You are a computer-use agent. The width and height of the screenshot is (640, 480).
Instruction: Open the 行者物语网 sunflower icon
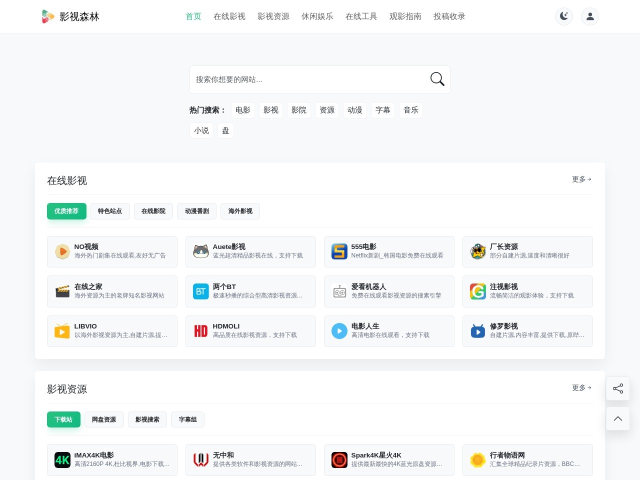coord(478,459)
